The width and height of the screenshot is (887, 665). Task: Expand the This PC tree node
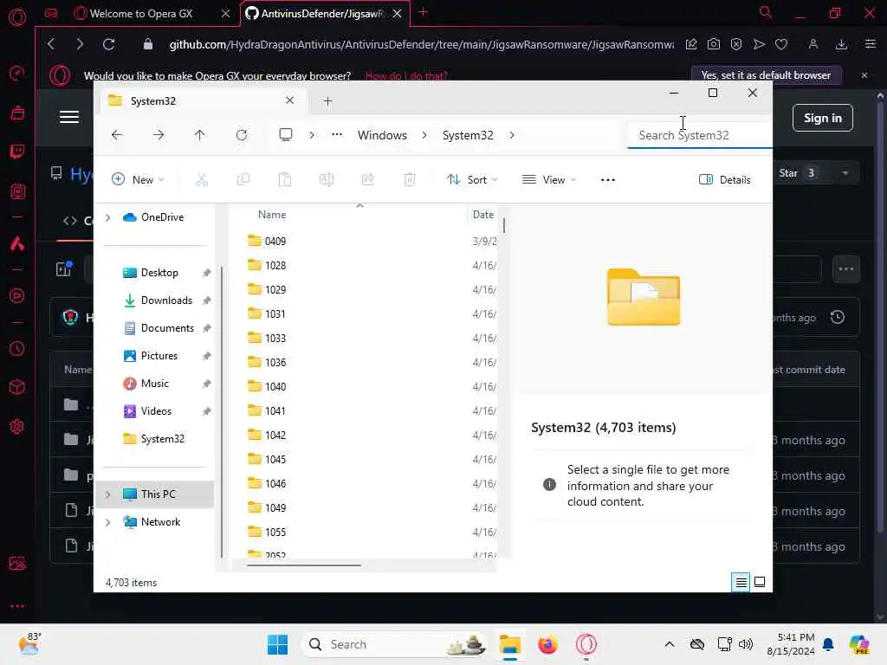pos(107,494)
